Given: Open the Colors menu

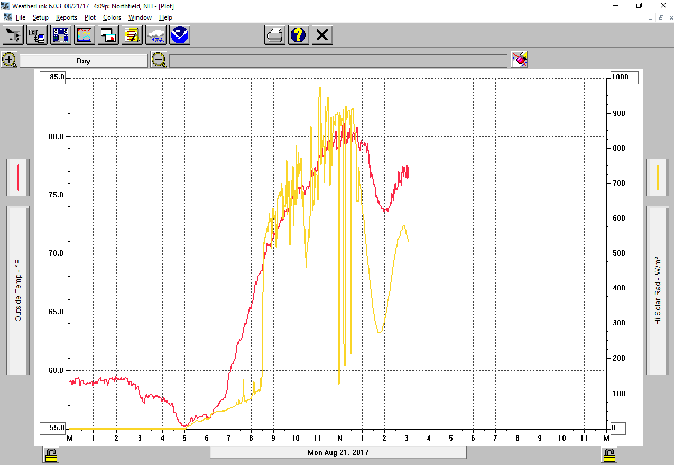Looking at the screenshot, I should click(112, 17).
